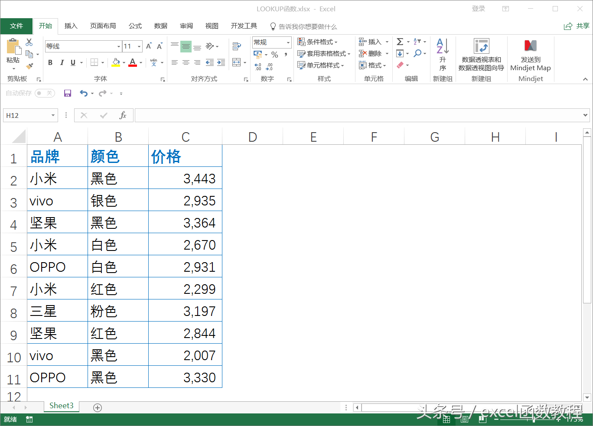Viewport: 593px width, 426px height.
Task: Click the text orientation icon
Action: (x=210, y=46)
